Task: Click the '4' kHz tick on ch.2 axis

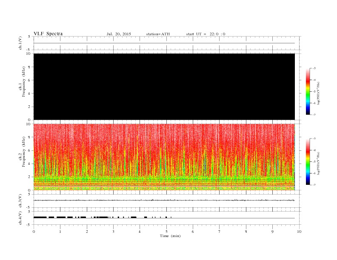Action: tap(29, 164)
